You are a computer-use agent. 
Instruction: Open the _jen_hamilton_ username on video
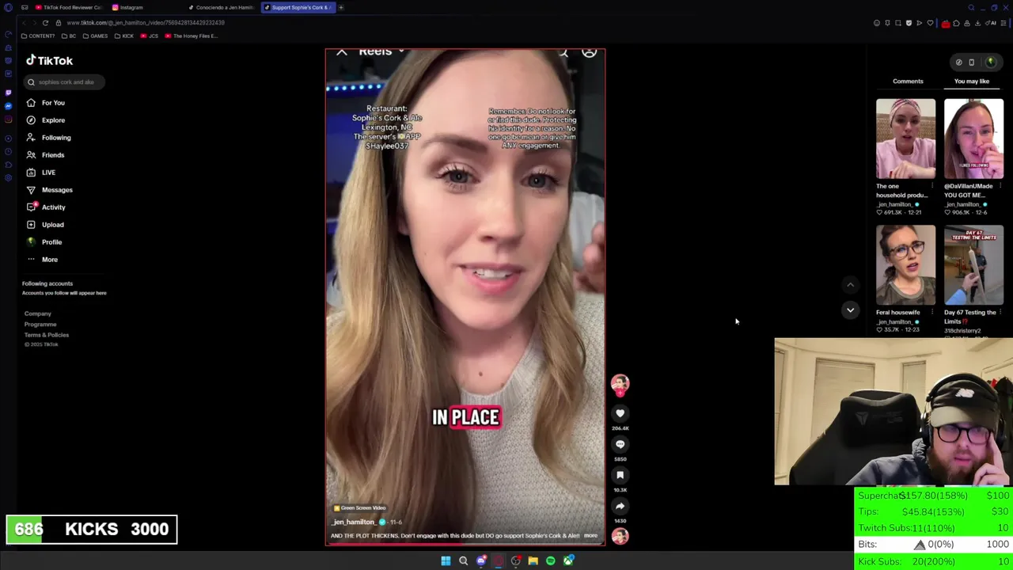[354, 522]
